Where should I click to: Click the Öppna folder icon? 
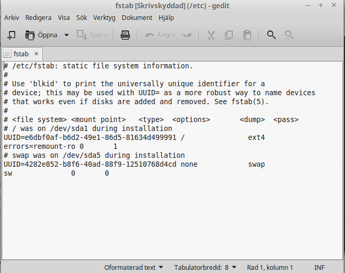29,35
